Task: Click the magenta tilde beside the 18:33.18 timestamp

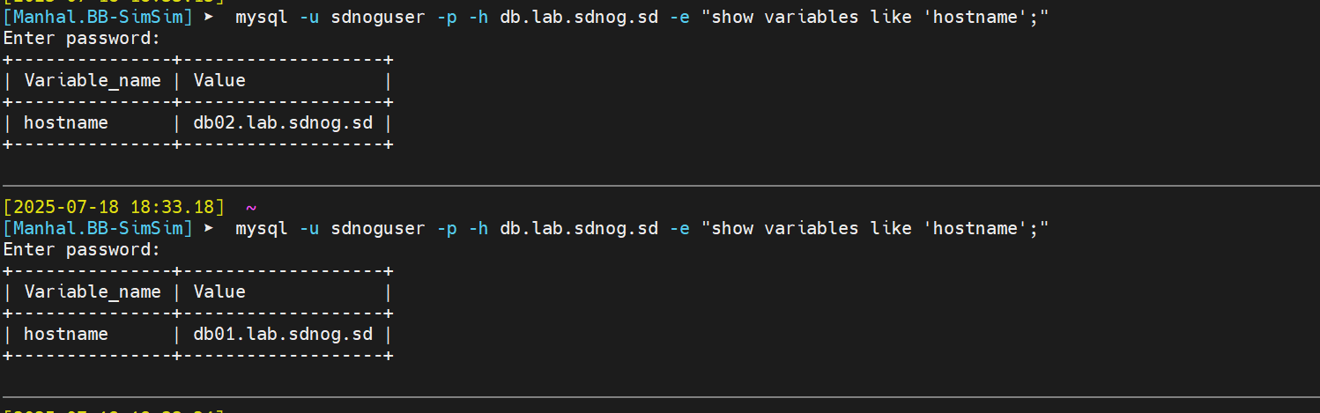Action: (x=251, y=208)
